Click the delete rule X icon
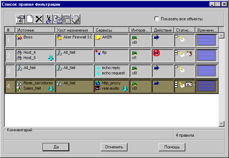The width and height of the screenshot is (229, 158). (39, 19)
